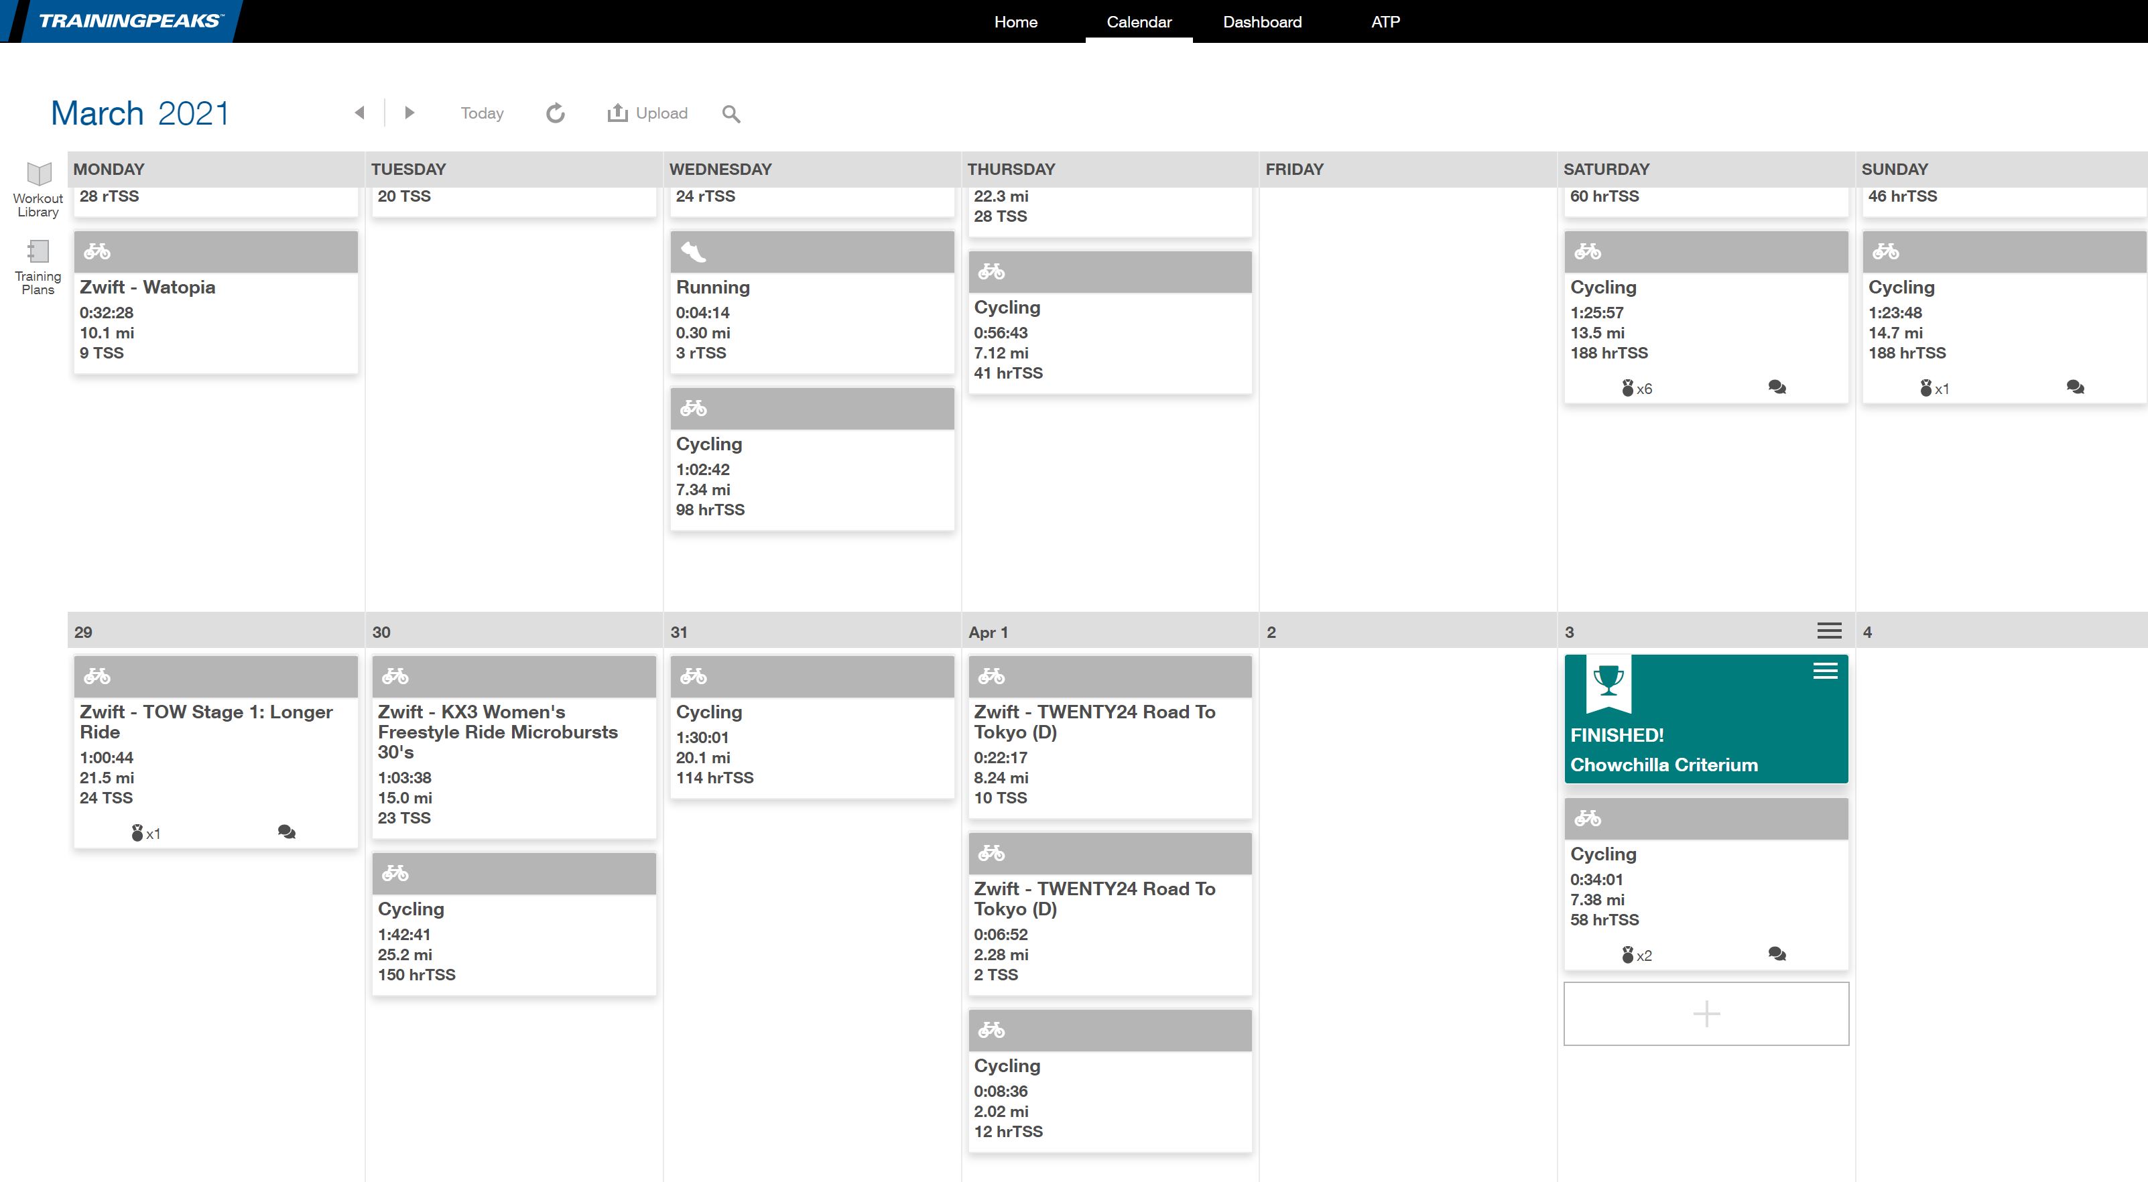Click bike icon on Saturday 1:25:57 Cycling card
2148x1182 pixels.
point(1588,251)
